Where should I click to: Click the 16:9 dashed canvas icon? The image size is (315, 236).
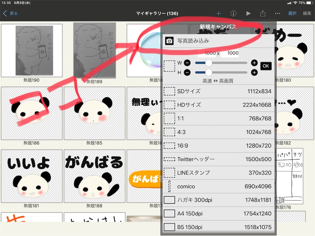(x=169, y=146)
